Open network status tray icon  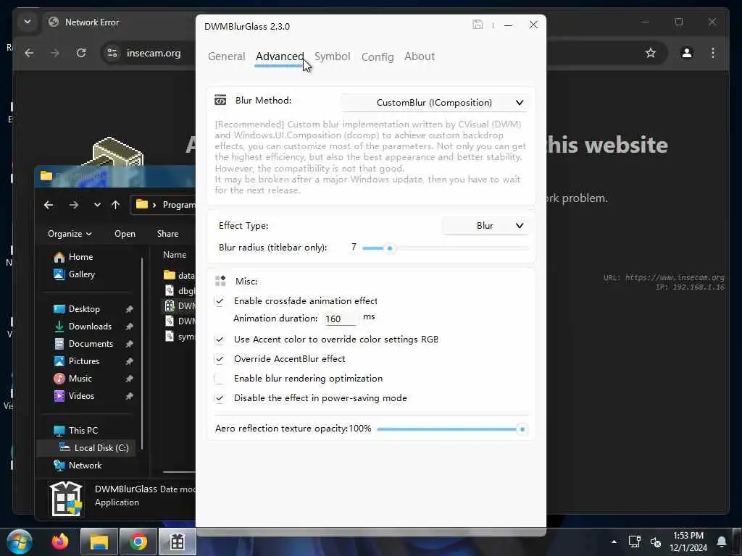click(x=634, y=542)
